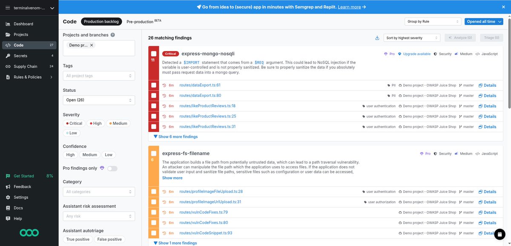
Task: Click the master branch icon on routes/likeProductReviews.ts:18 row
Action: 460,106
